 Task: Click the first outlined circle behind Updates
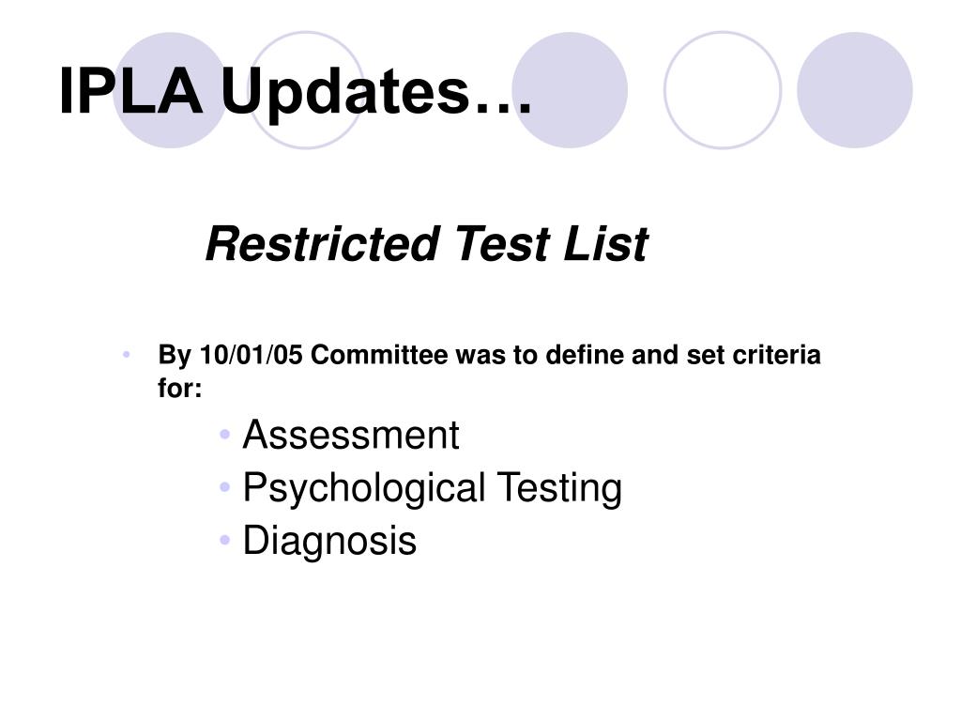click(x=307, y=90)
